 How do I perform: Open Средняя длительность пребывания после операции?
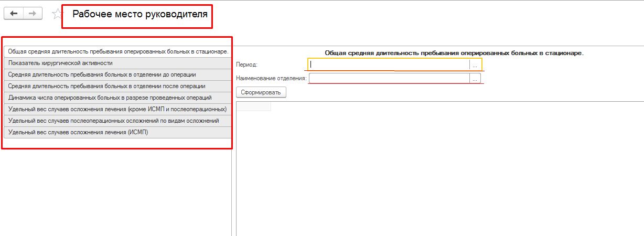point(118,86)
